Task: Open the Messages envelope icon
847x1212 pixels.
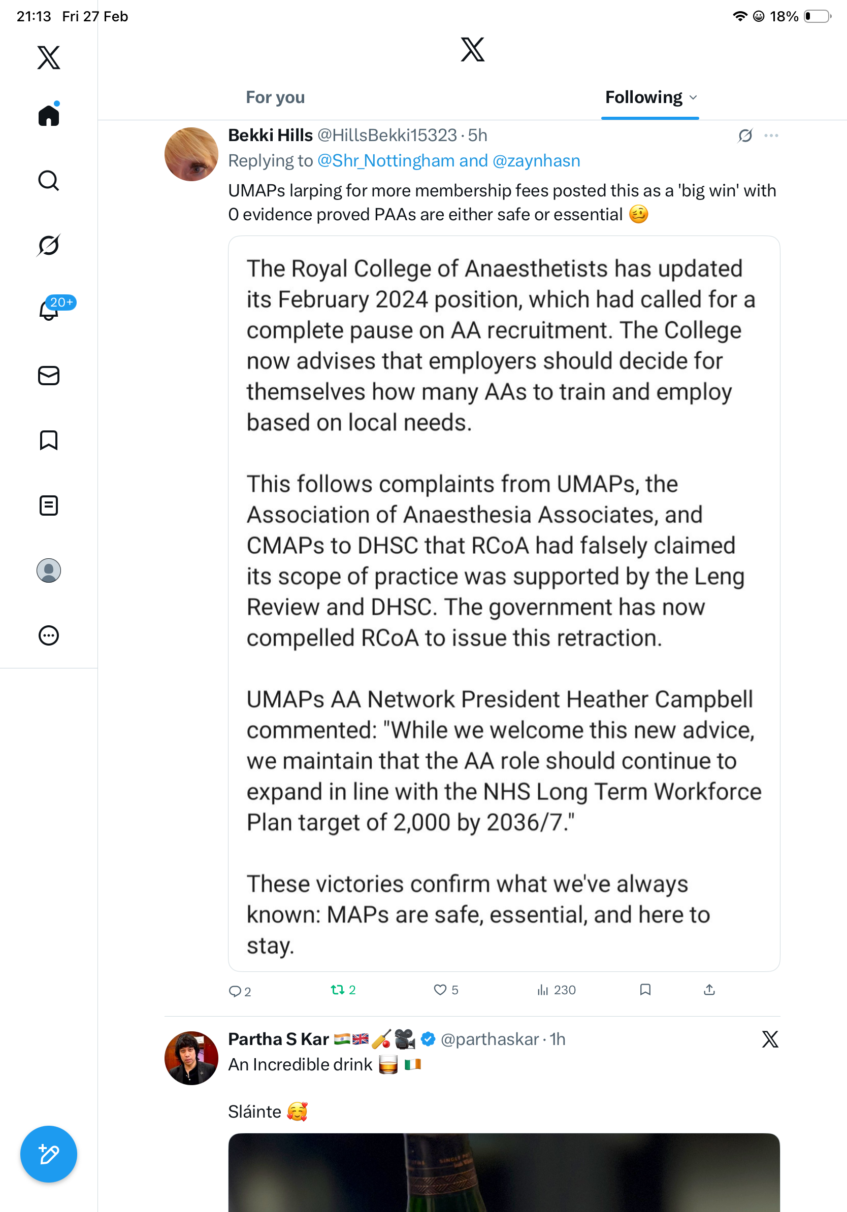Action: point(49,376)
